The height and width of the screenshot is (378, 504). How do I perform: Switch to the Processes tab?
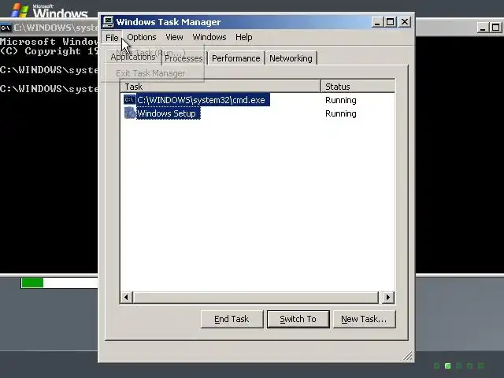click(x=183, y=58)
